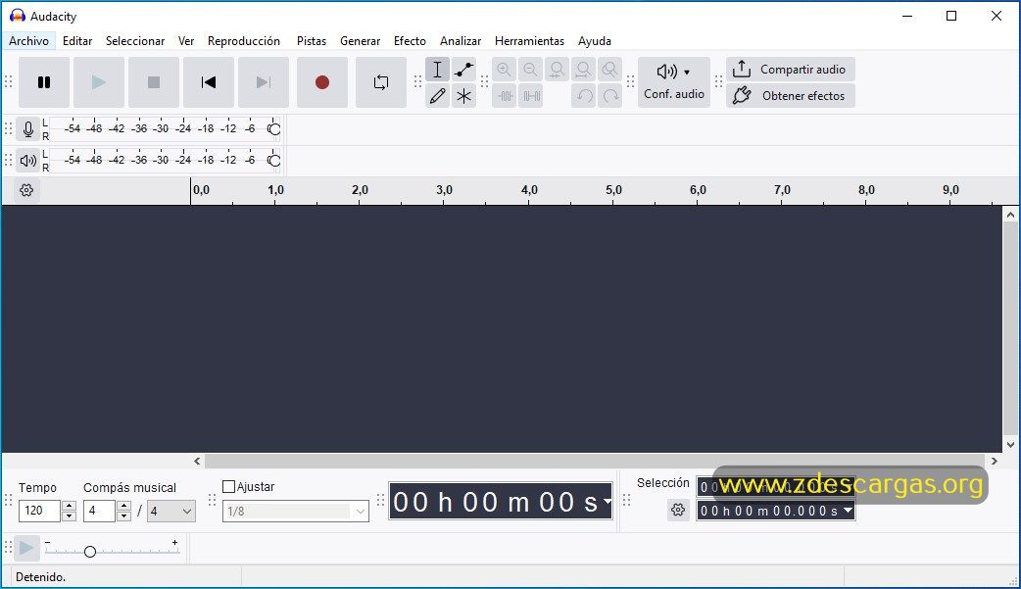Open Archivo menu
This screenshot has height=589, width=1021.
pyautogui.click(x=28, y=40)
